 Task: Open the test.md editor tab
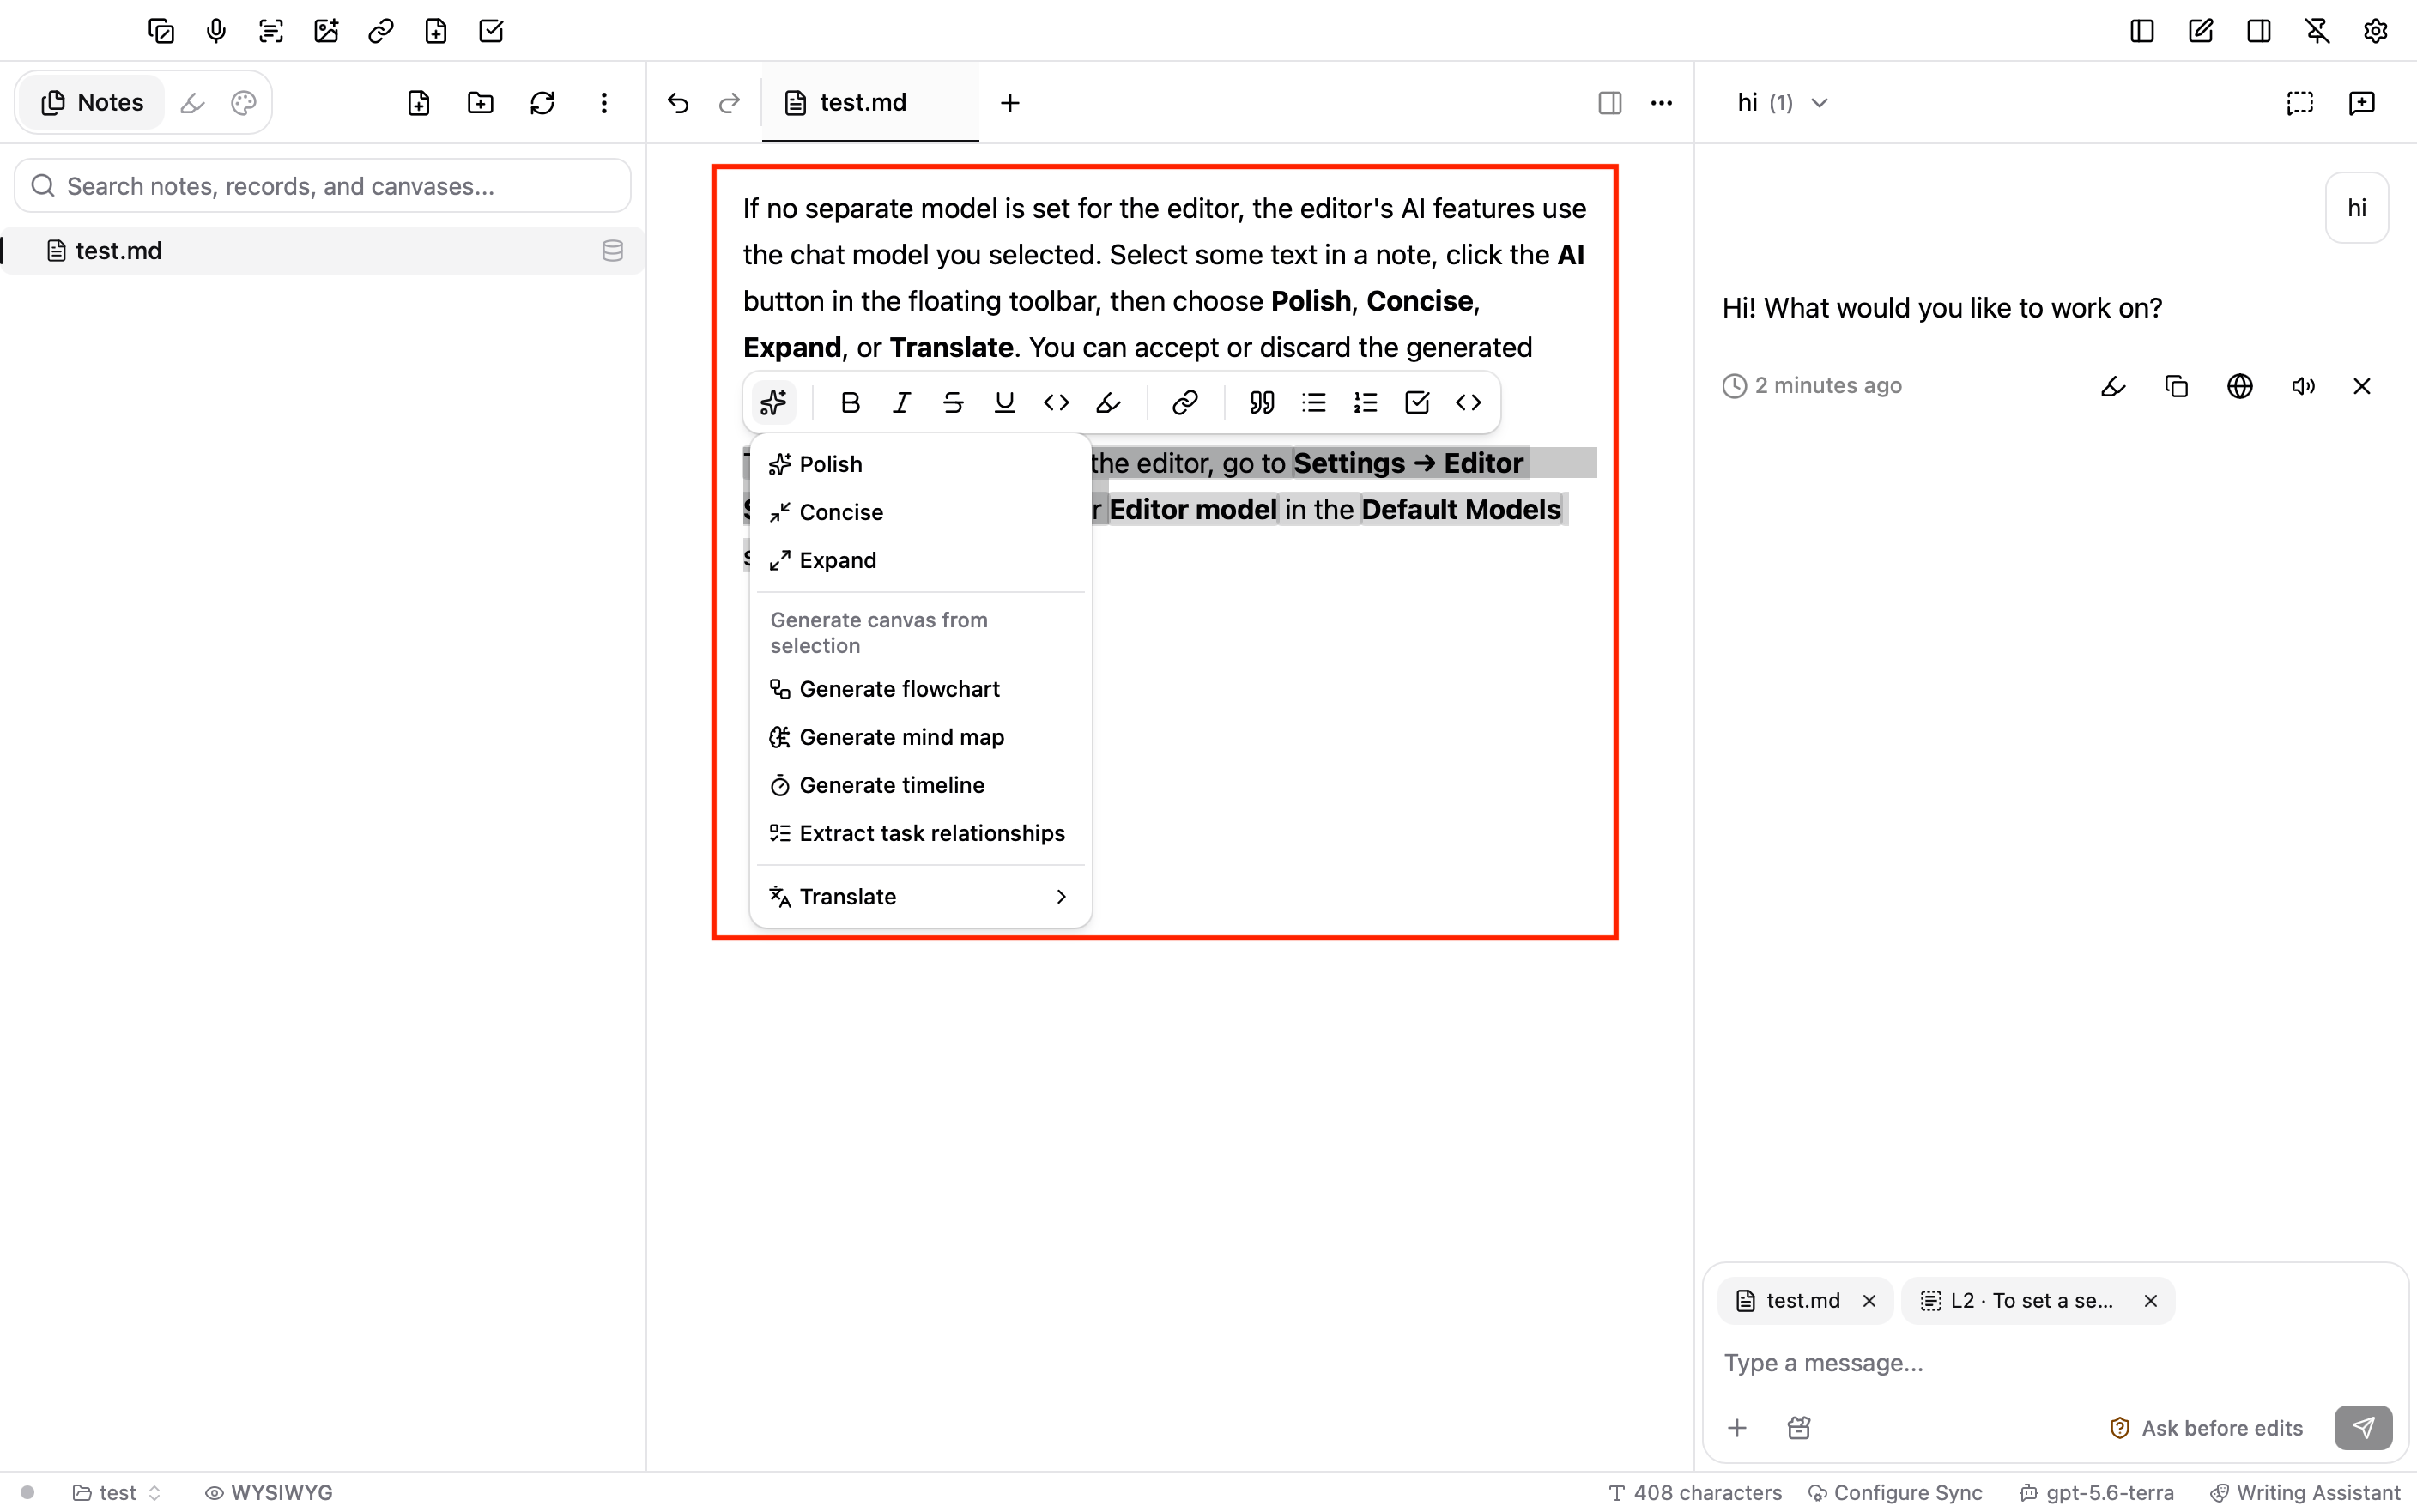(x=870, y=102)
